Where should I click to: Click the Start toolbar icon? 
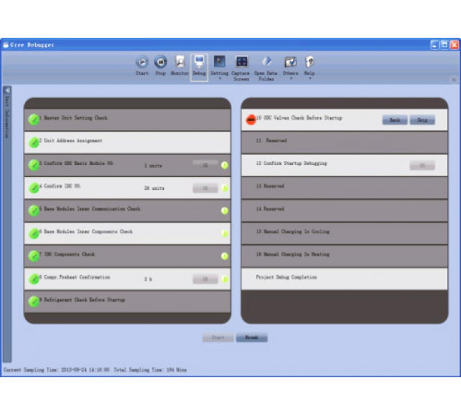click(x=142, y=63)
